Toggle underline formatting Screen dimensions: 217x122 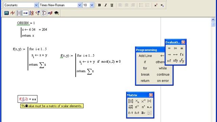tap(112, 5)
